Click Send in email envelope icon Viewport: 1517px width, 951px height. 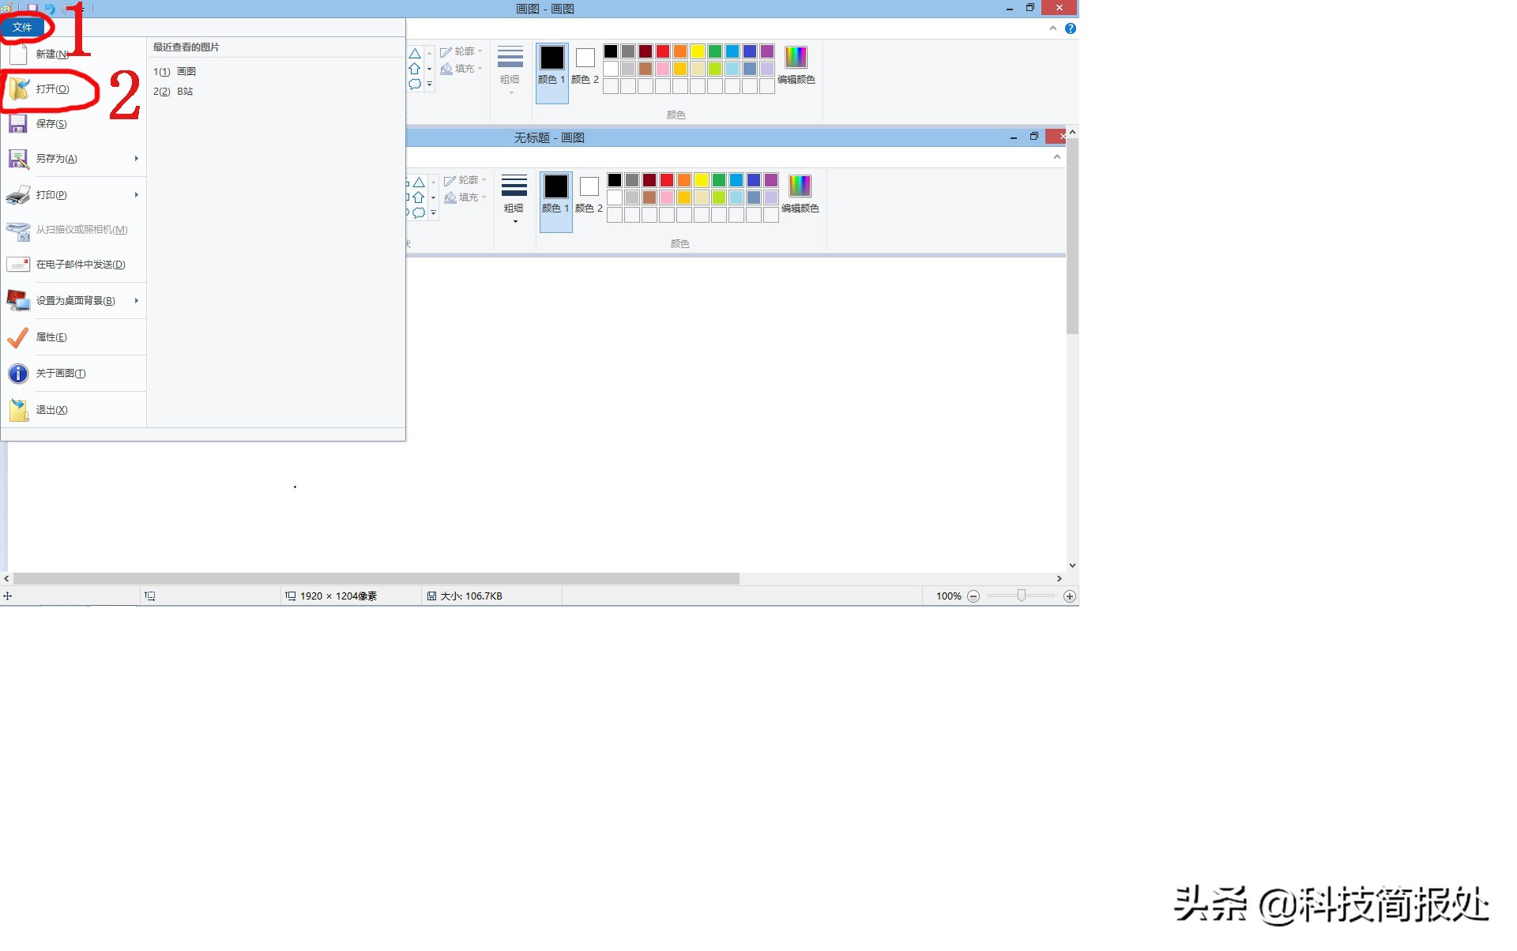18,265
